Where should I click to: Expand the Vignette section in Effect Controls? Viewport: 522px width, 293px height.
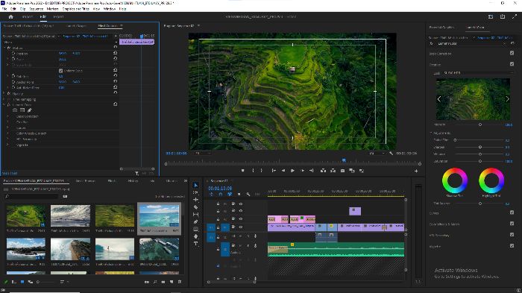click(x=7, y=145)
